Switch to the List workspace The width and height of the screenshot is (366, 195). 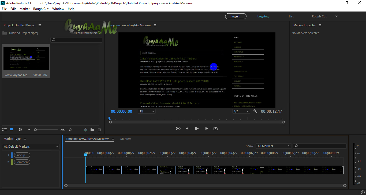point(291,16)
